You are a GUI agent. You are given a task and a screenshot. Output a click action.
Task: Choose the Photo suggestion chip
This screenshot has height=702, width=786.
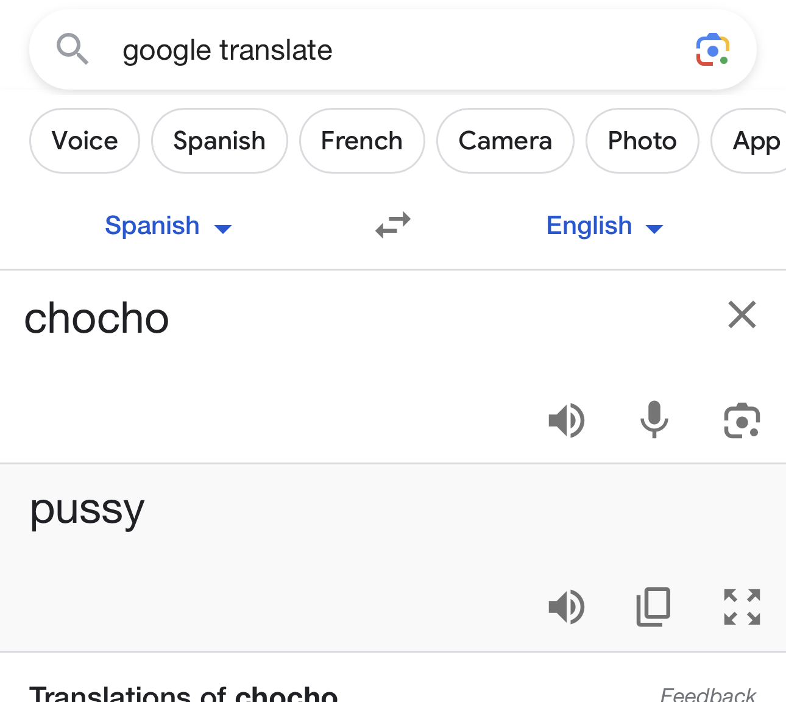click(642, 141)
